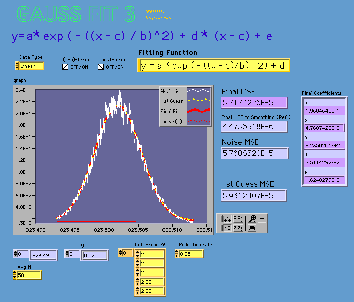
Task: Click the Avg N stepper arrows
Action: pos(14,275)
